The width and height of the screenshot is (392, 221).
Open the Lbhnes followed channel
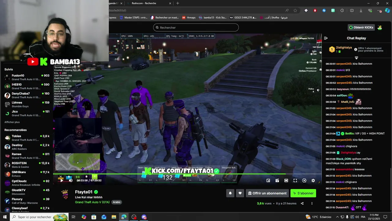(x=27, y=104)
